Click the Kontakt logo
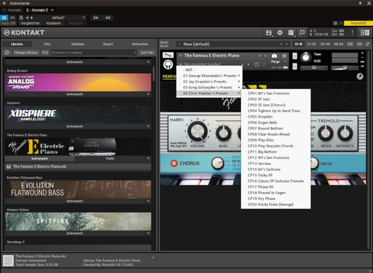Screen dimensions: 373x273 tap(24, 32)
